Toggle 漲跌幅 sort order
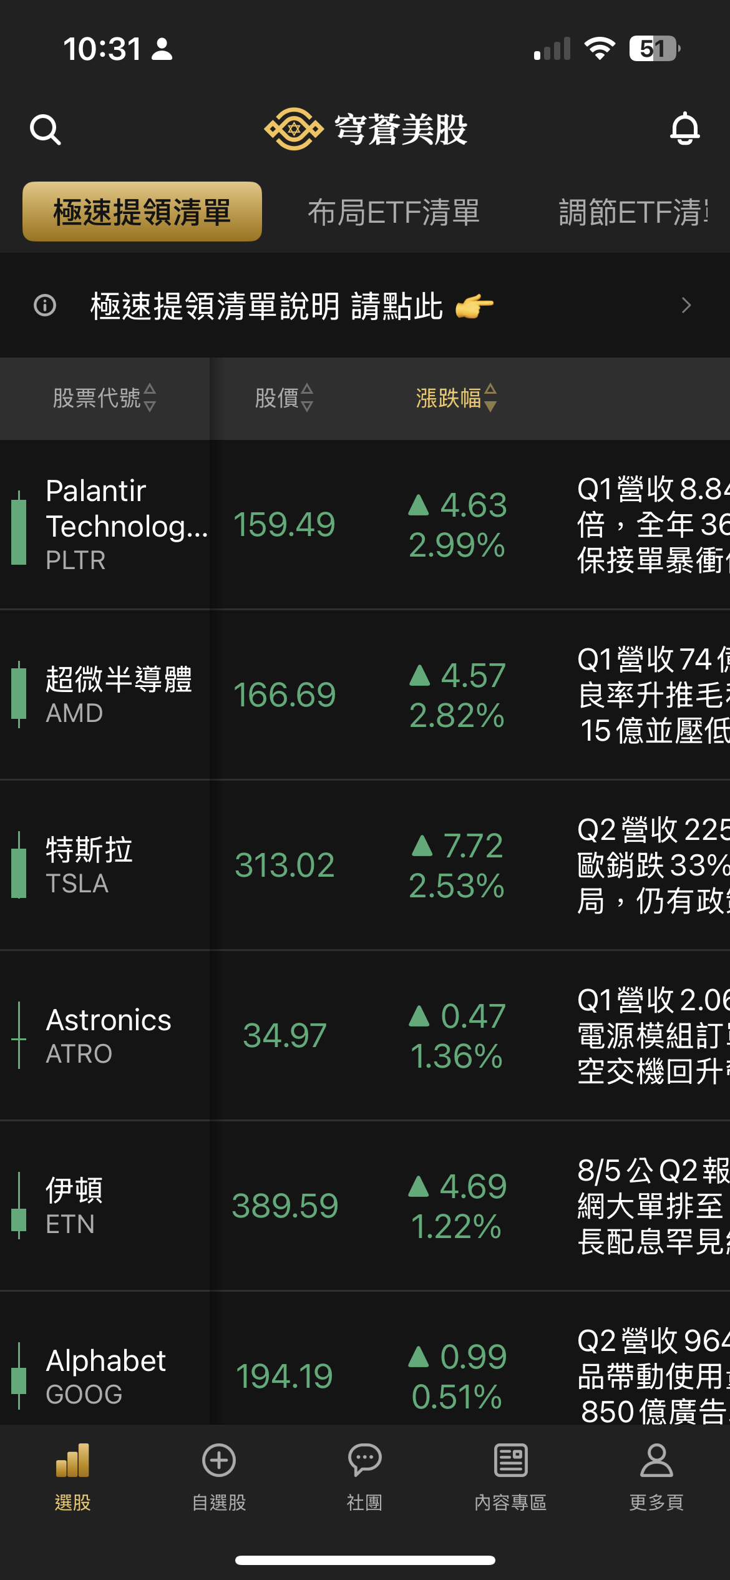Image resolution: width=730 pixels, height=1580 pixels. point(456,397)
